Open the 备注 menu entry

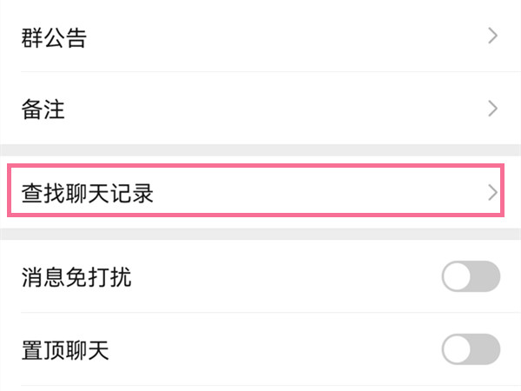(x=43, y=110)
